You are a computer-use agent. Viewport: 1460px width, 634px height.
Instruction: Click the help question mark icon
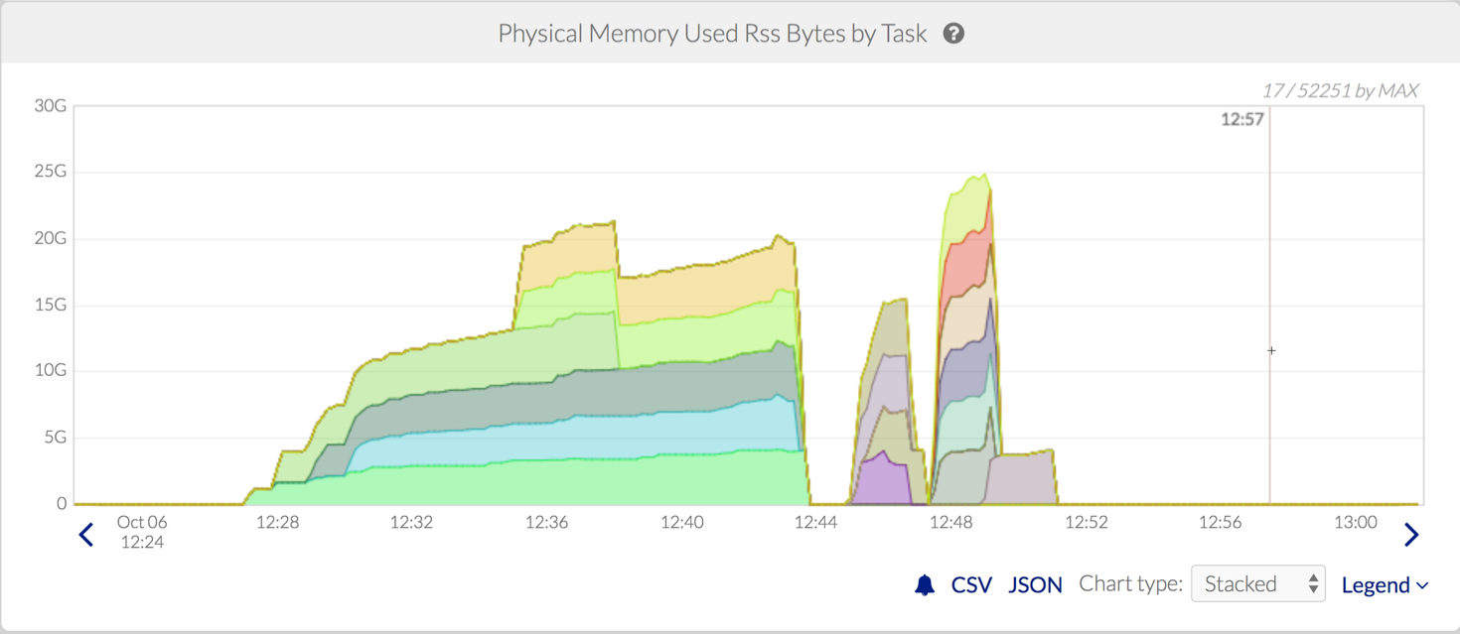pyautogui.click(x=953, y=34)
